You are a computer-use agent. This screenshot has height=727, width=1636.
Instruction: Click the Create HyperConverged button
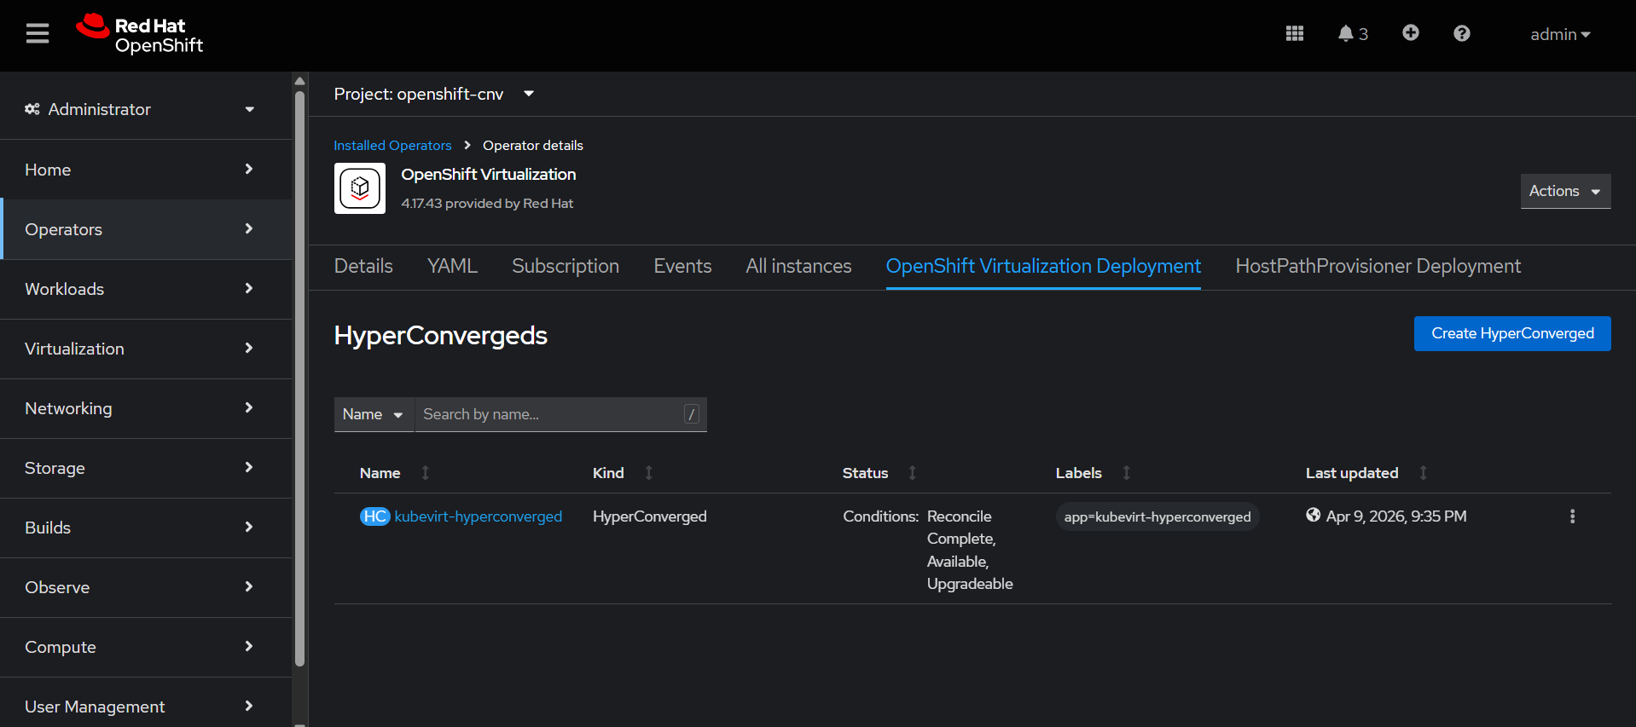(1511, 333)
